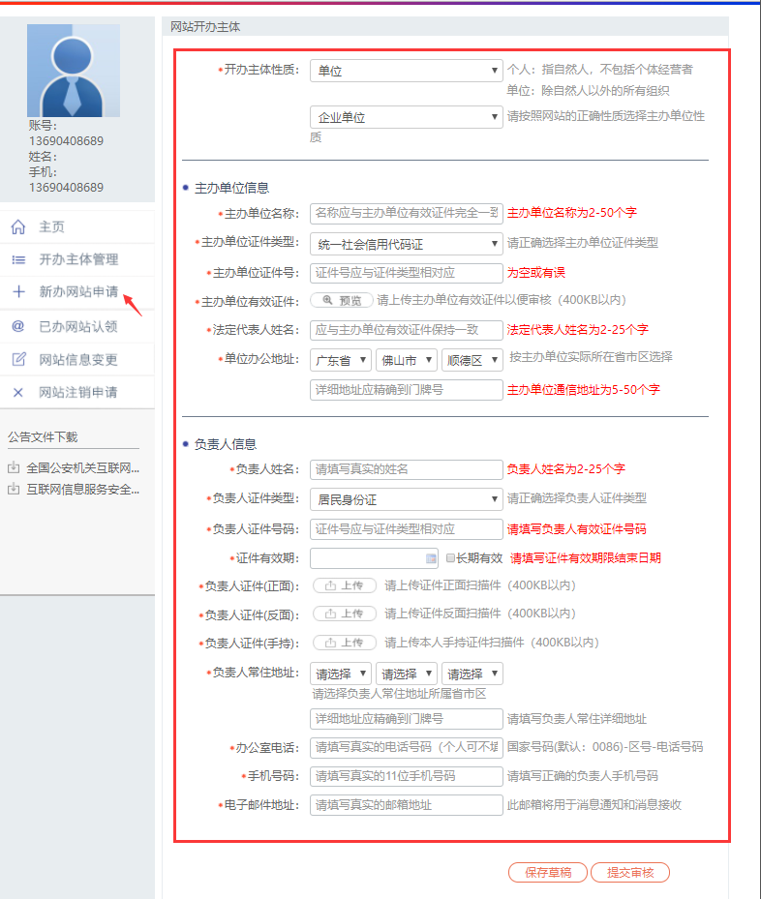Image resolution: width=761 pixels, height=899 pixels.
Task: Click the 保存草稿 button
Action: coord(548,872)
